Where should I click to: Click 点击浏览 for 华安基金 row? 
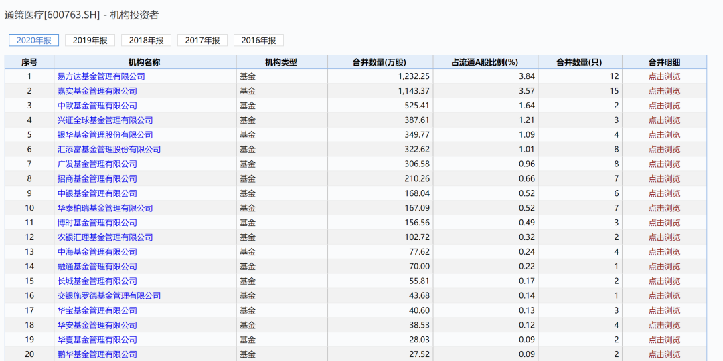tap(665, 325)
